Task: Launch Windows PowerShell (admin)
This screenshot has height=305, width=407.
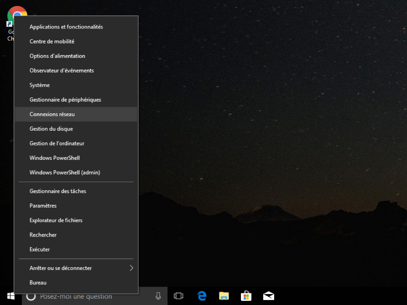Action: click(x=76, y=172)
